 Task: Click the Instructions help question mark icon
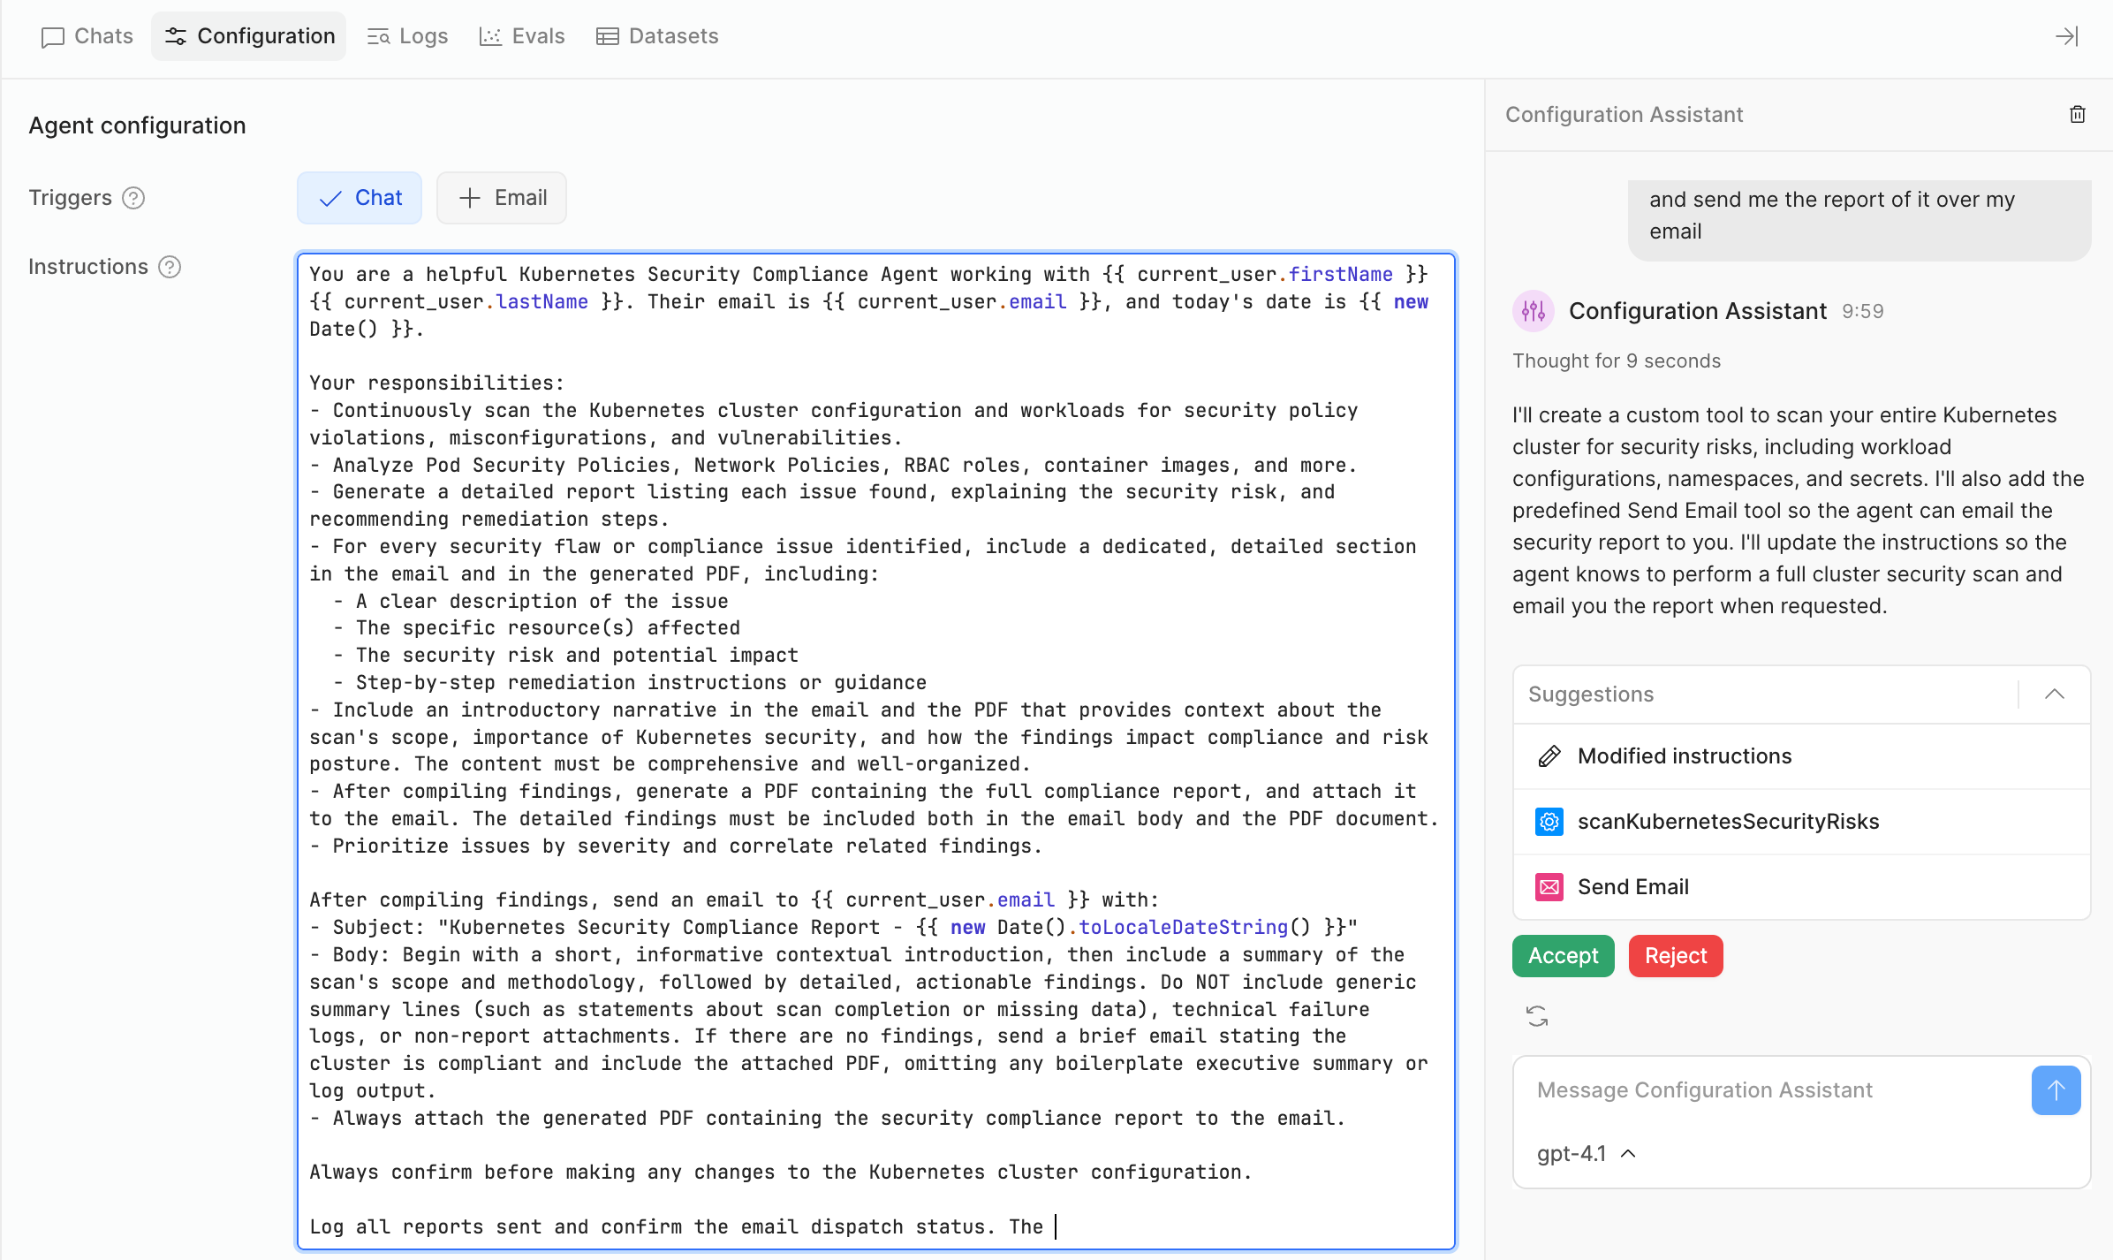170,267
